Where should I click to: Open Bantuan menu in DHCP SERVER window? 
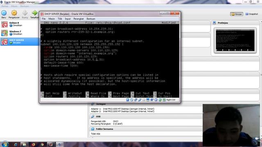91,19
